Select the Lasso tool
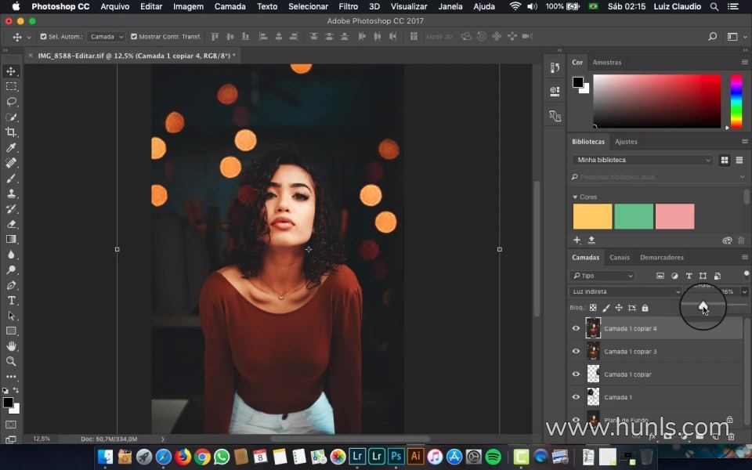 coord(12,102)
